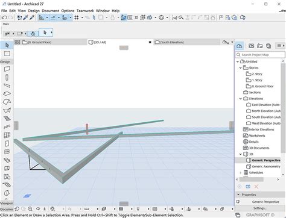This screenshot has width=286, height=218.
Task: Pick up parameters with eyedropper
Action: (x=25, y=17)
